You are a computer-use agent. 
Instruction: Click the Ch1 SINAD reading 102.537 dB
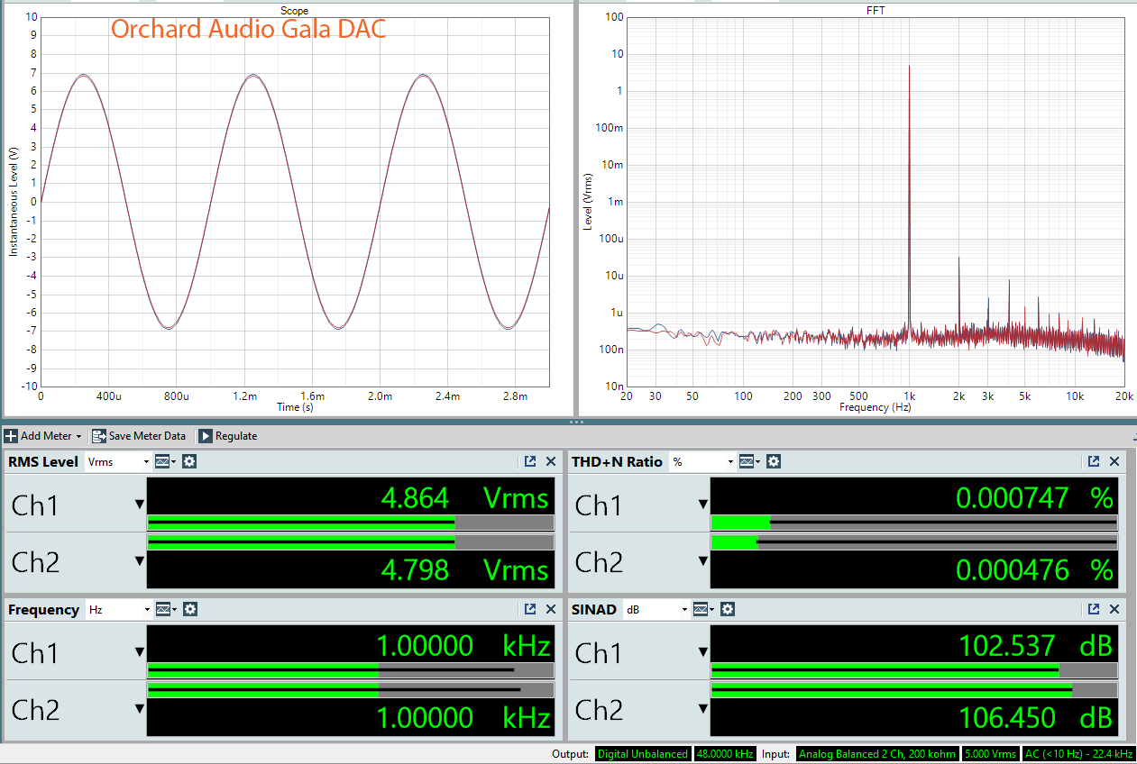[x=1035, y=646]
